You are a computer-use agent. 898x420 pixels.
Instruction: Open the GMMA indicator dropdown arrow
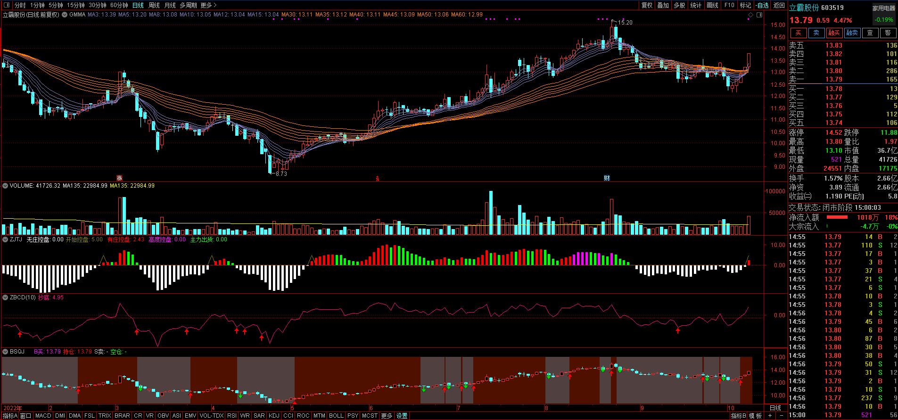pos(65,15)
